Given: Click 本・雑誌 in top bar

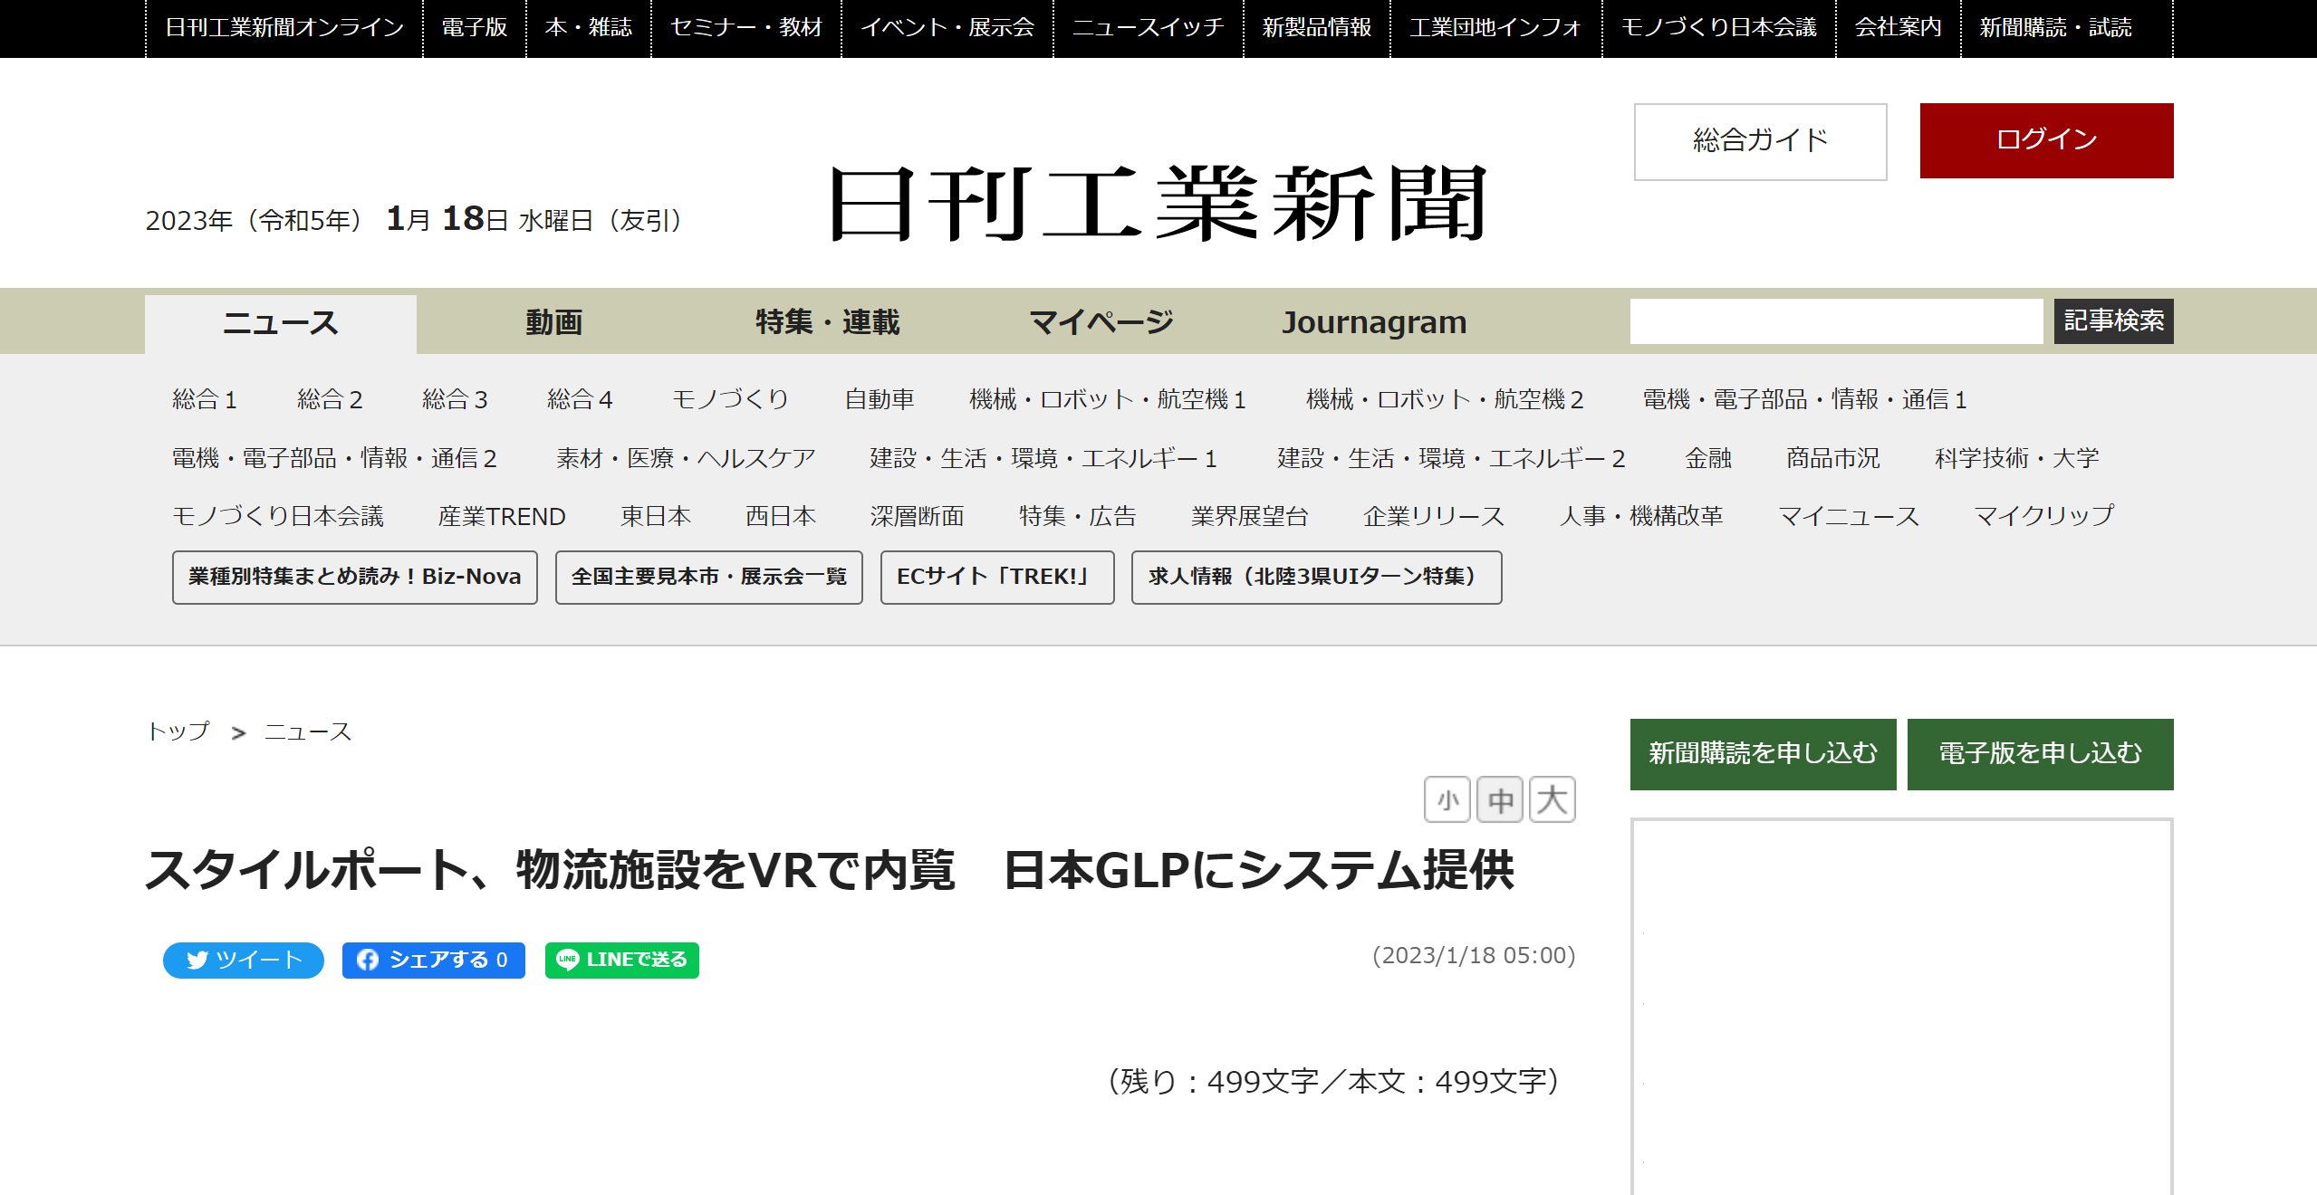Looking at the screenshot, I should 589,28.
